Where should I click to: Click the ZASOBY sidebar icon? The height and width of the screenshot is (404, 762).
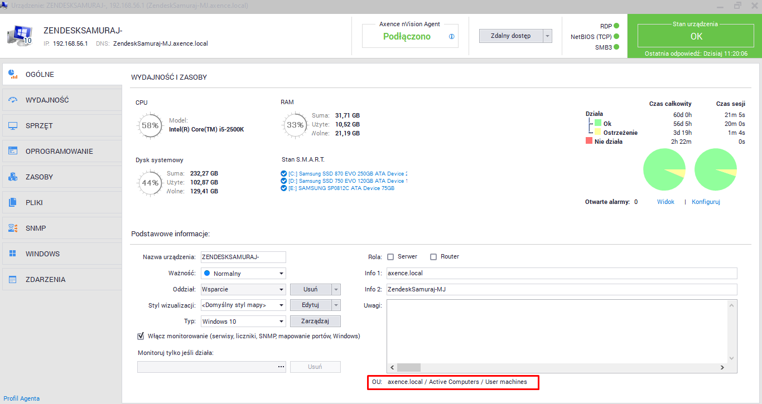click(x=13, y=177)
